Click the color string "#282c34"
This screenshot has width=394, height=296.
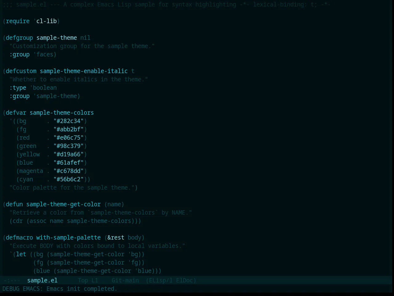(x=68, y=121)
